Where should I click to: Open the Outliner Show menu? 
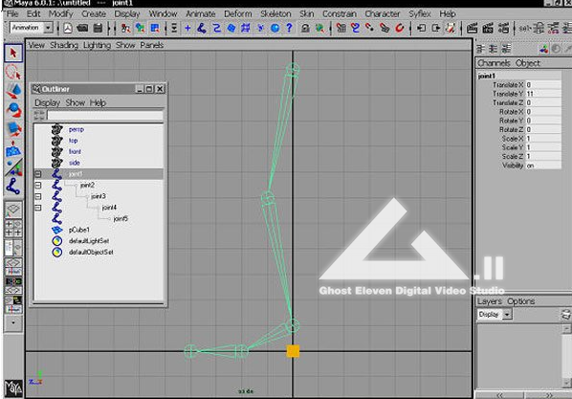tap(76, 103)
